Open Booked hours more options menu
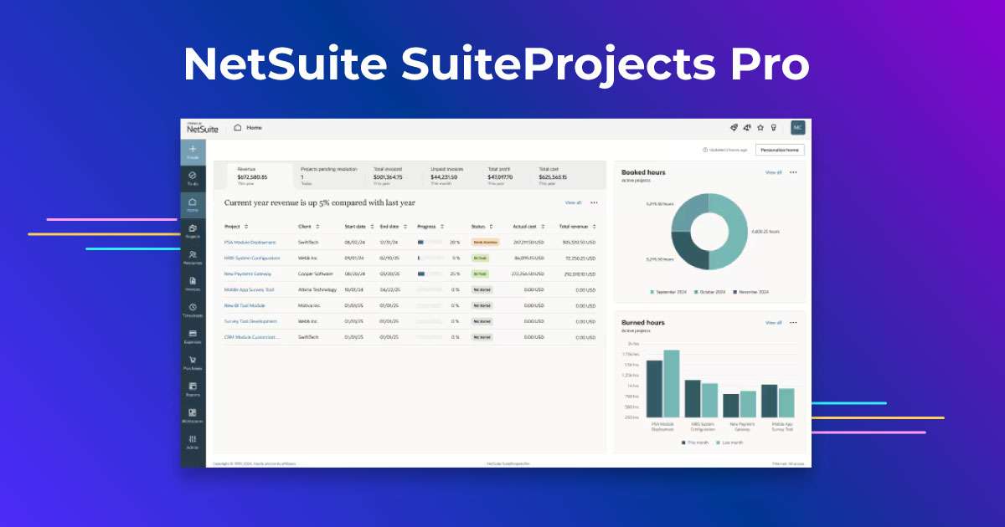This screenshot has height=527, width=1005. tap(793, 172)
